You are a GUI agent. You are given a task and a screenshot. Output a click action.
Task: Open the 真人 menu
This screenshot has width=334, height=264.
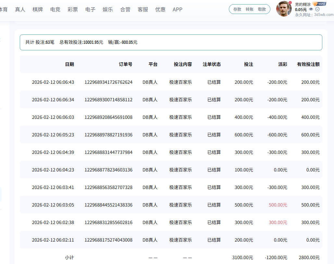pyautogui.click(x=20, y=9)
